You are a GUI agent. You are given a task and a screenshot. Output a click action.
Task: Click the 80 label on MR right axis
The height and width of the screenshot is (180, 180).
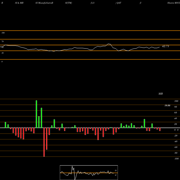point(176,107)
